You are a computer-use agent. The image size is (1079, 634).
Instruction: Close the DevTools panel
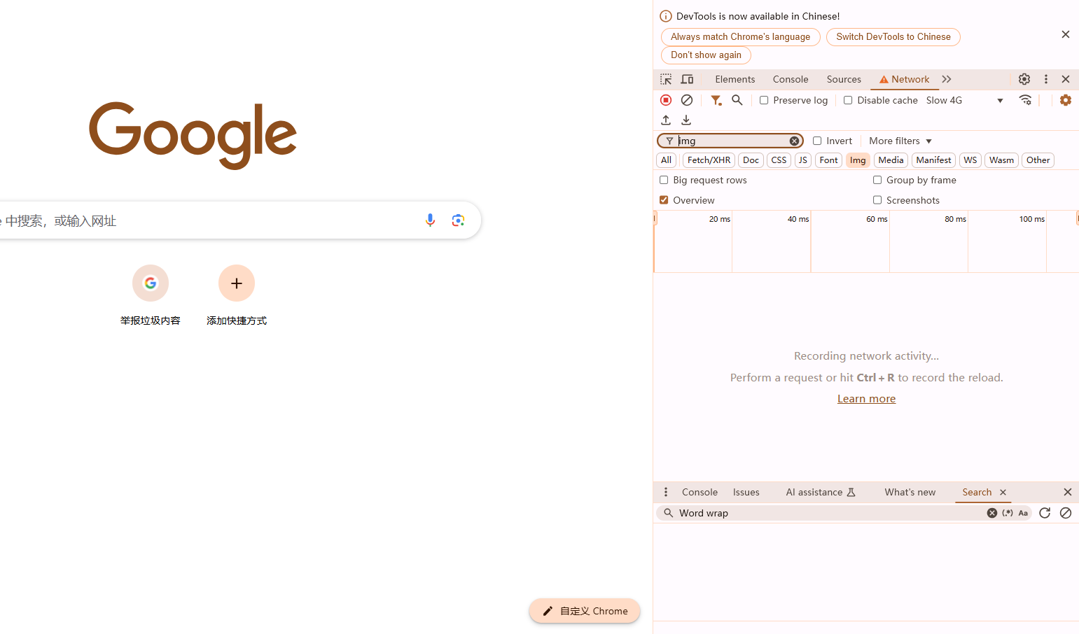coord(1066,79)
